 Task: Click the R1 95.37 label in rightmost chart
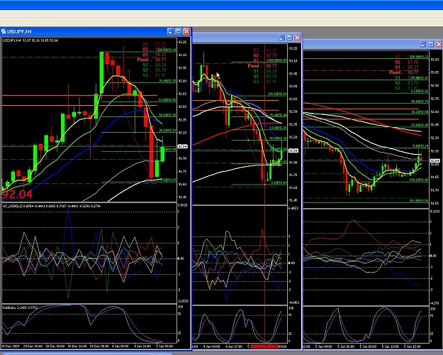point(406,67)
